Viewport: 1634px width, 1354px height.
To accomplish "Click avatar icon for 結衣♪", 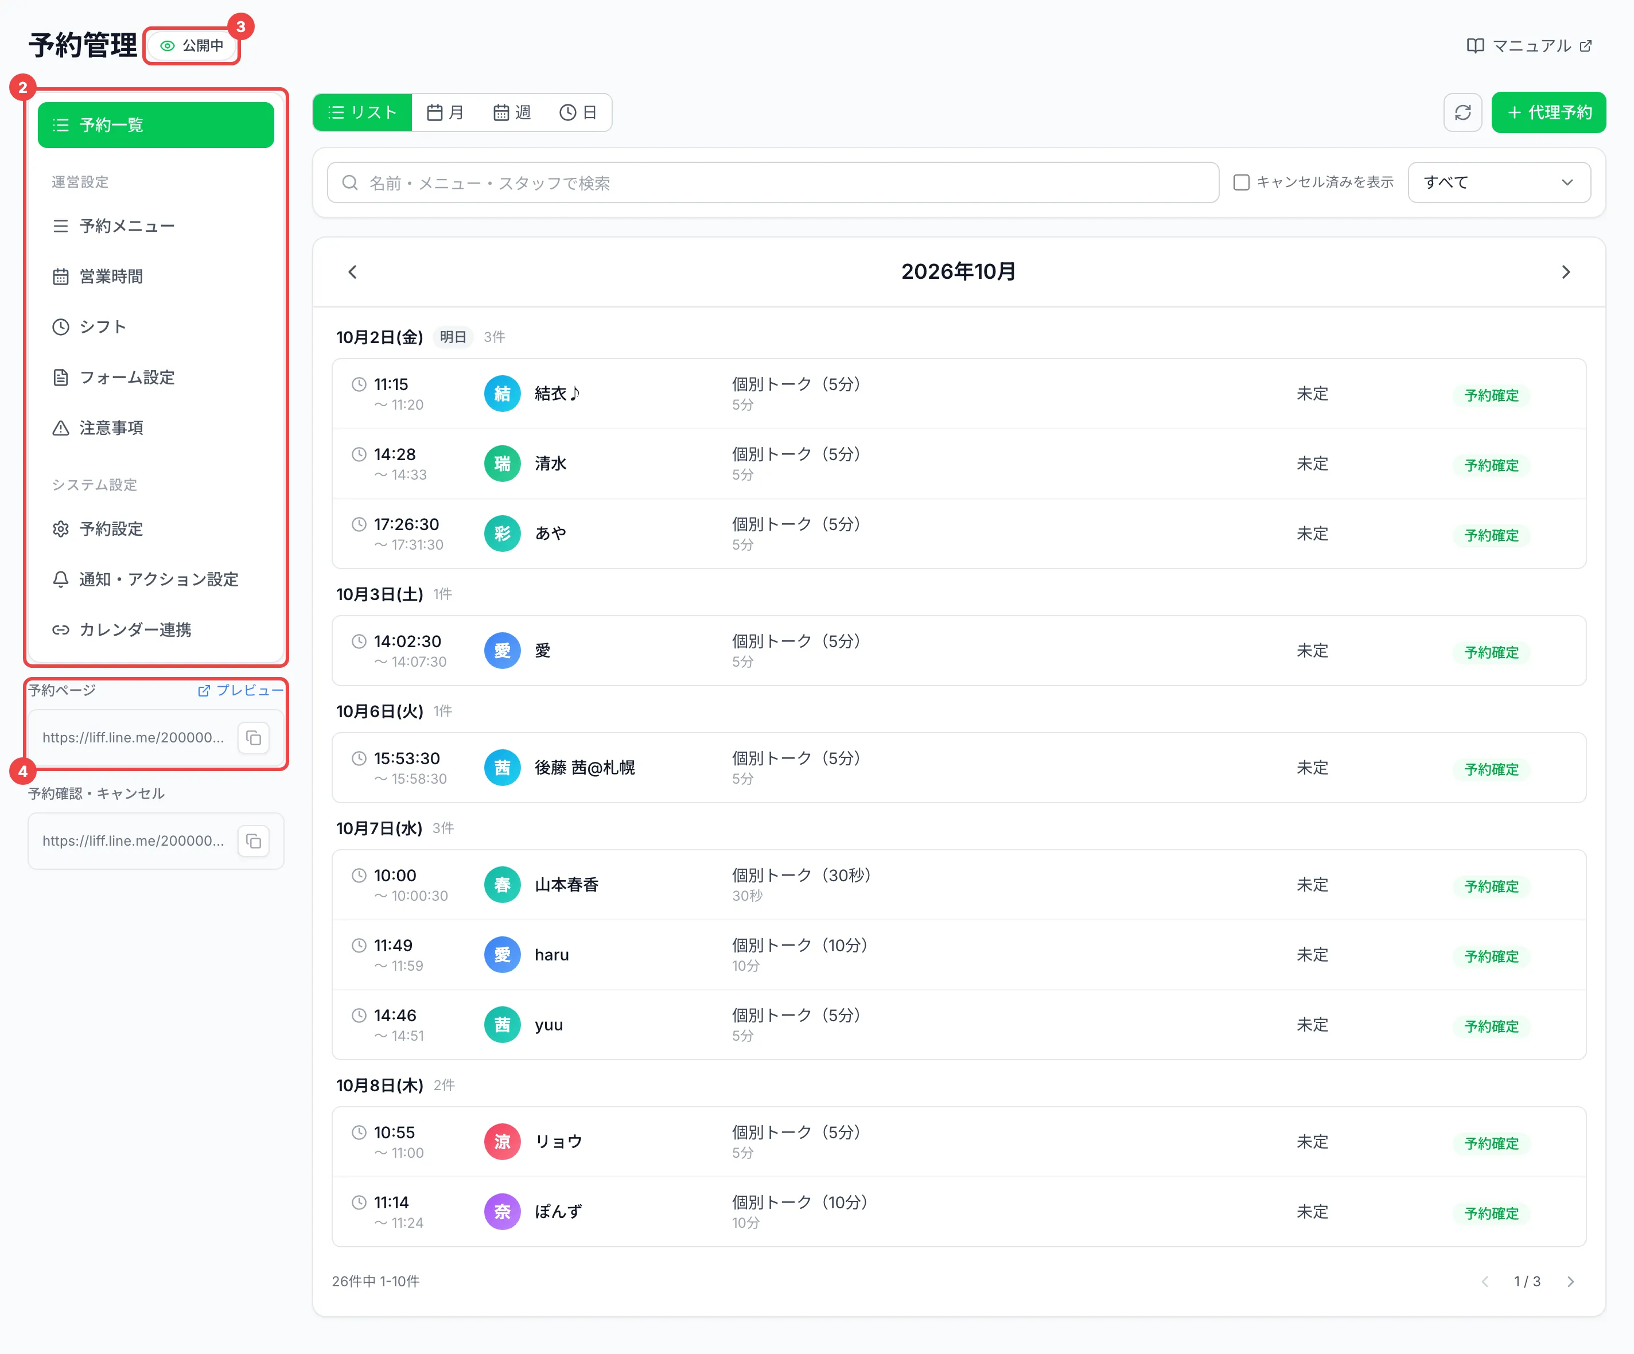I will pos(502,394).
